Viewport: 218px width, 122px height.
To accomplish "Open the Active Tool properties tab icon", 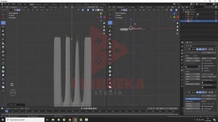I will pyautogui.click(x=182, y=46).
